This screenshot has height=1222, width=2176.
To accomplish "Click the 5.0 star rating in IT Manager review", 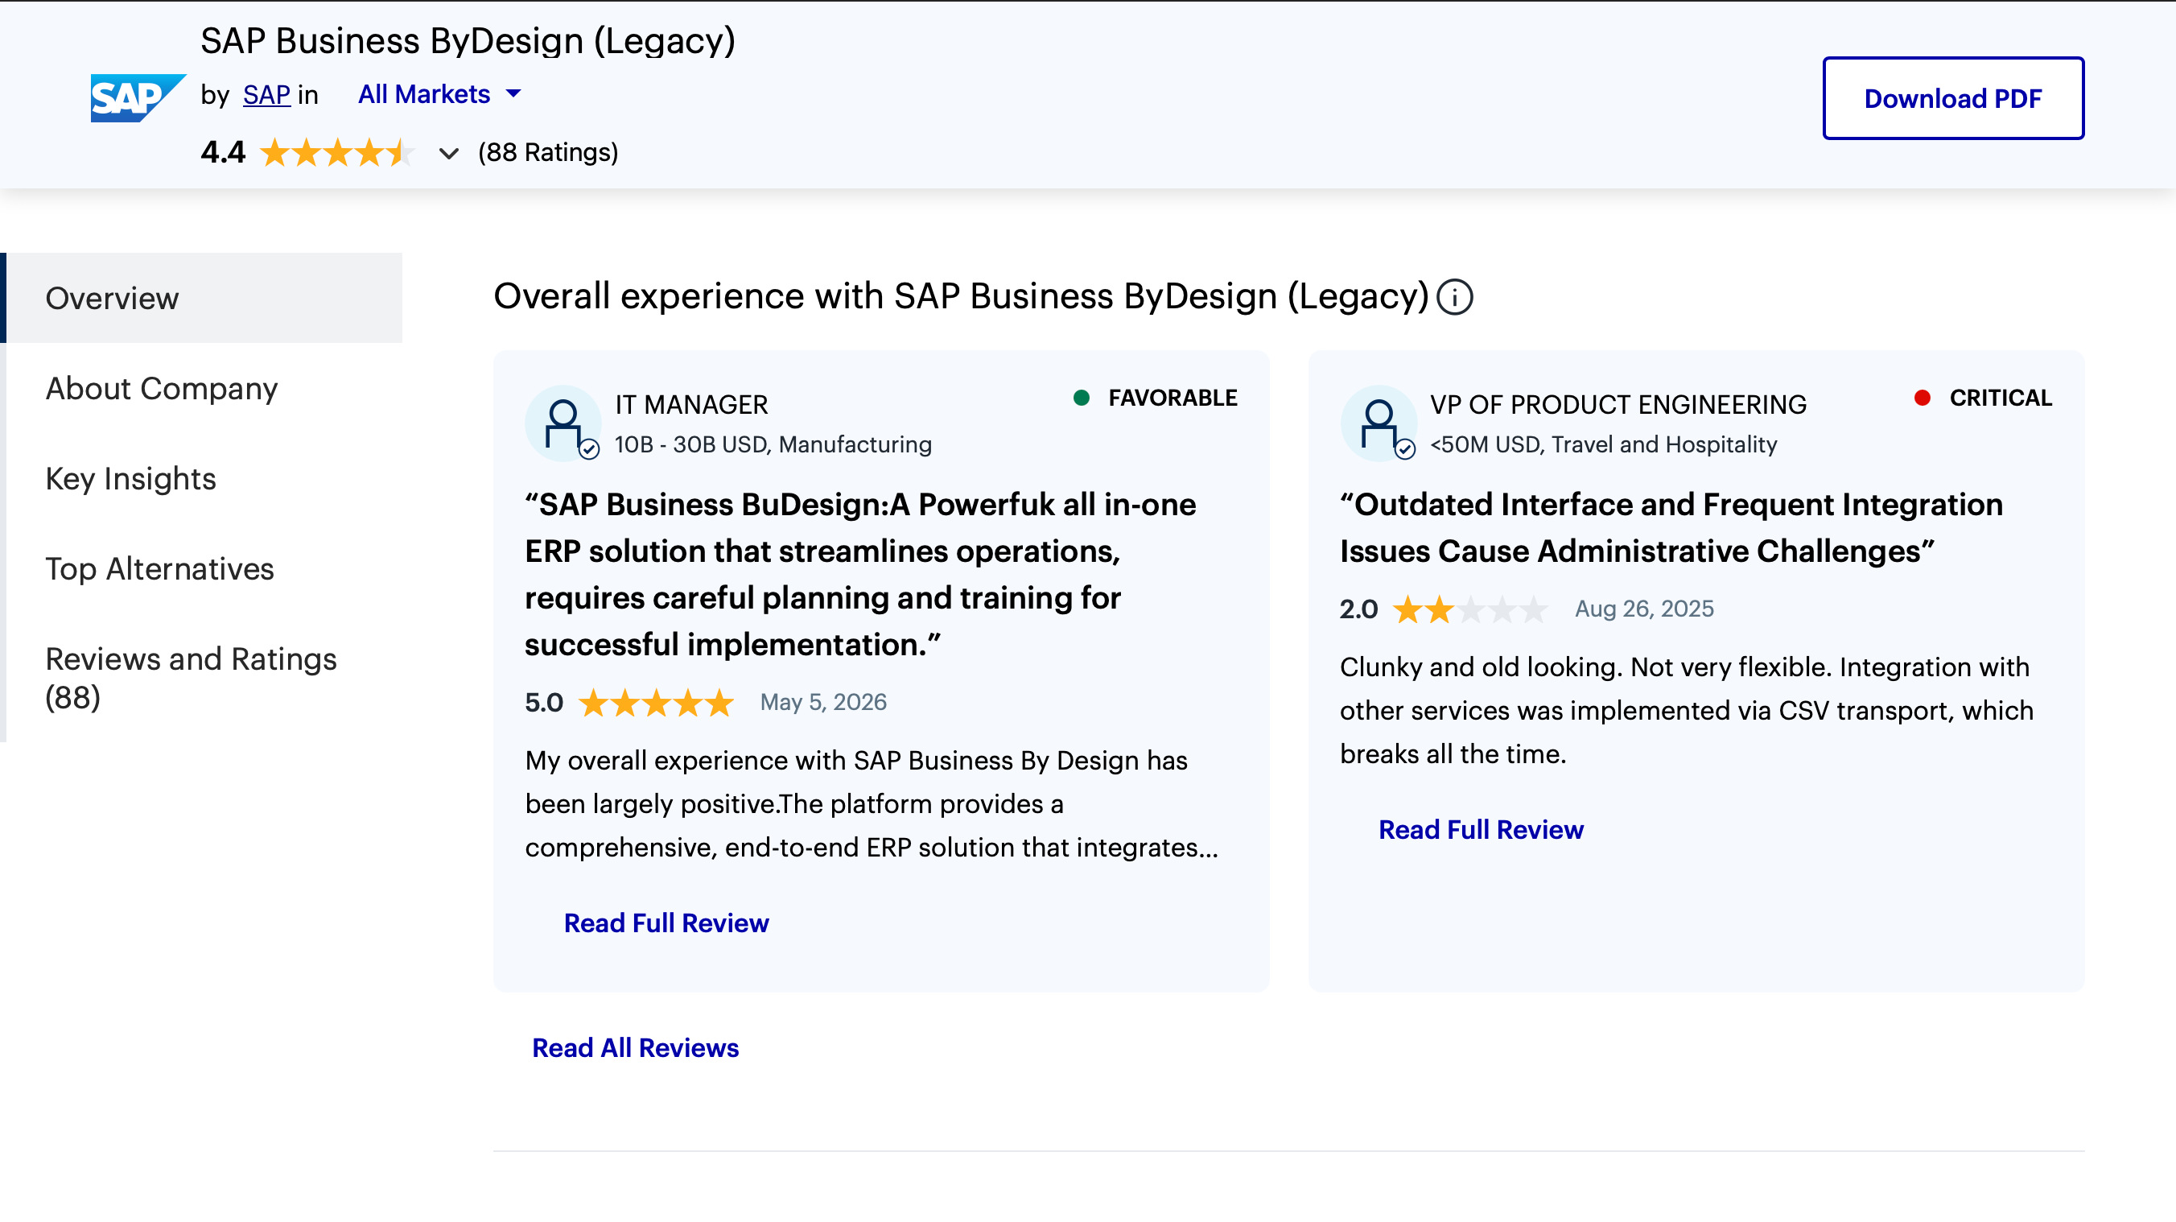I will click(657, 702).
